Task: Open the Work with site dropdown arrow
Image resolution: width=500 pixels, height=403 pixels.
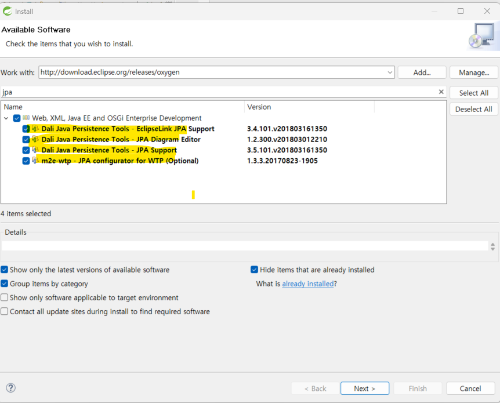Action: pos(390,72)
